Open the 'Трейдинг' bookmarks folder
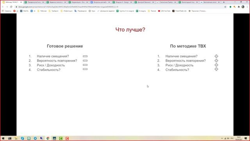 54,11
